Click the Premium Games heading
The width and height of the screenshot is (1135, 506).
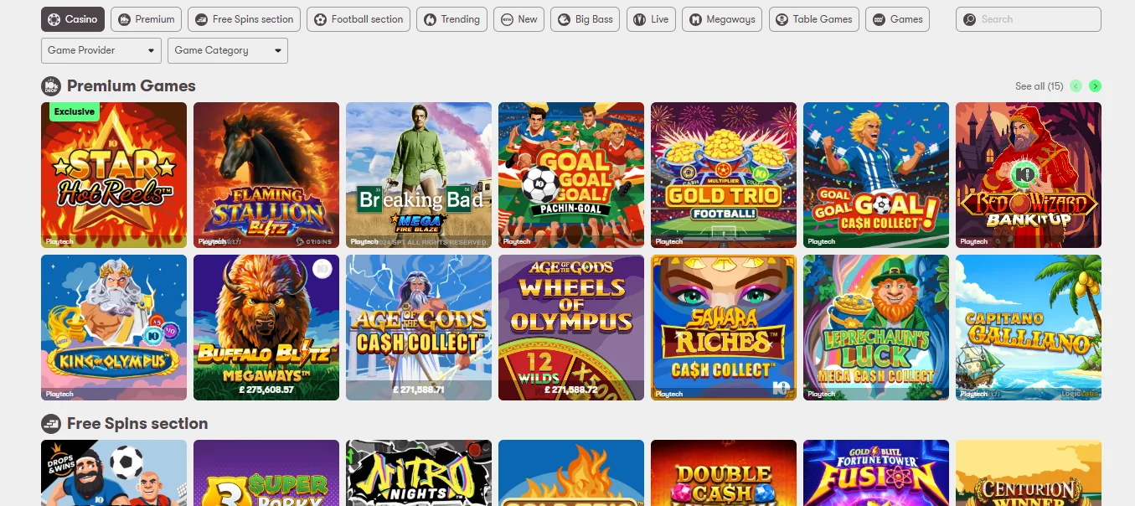pyautogui.click(x=132, y=85)
